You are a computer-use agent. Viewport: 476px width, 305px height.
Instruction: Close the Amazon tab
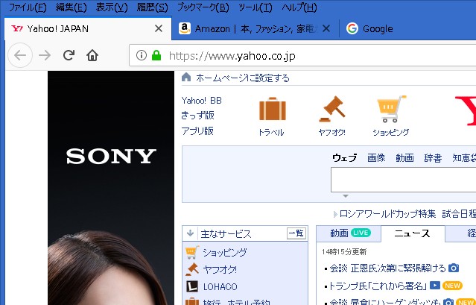326,28
